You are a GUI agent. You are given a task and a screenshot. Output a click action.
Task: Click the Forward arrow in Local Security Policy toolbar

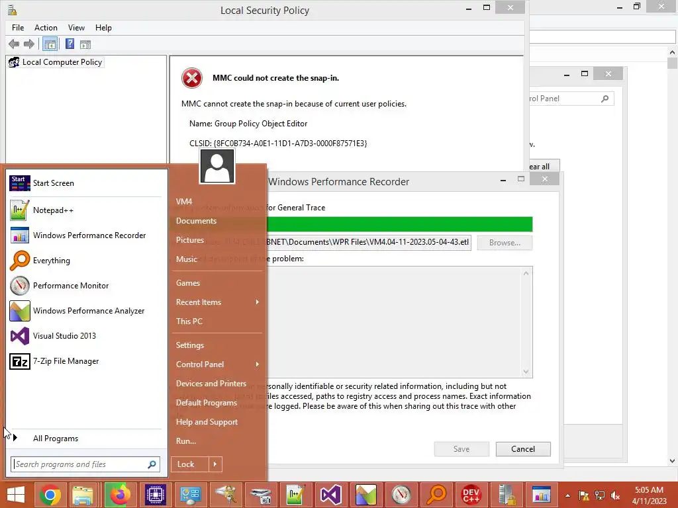coord(29,44)
